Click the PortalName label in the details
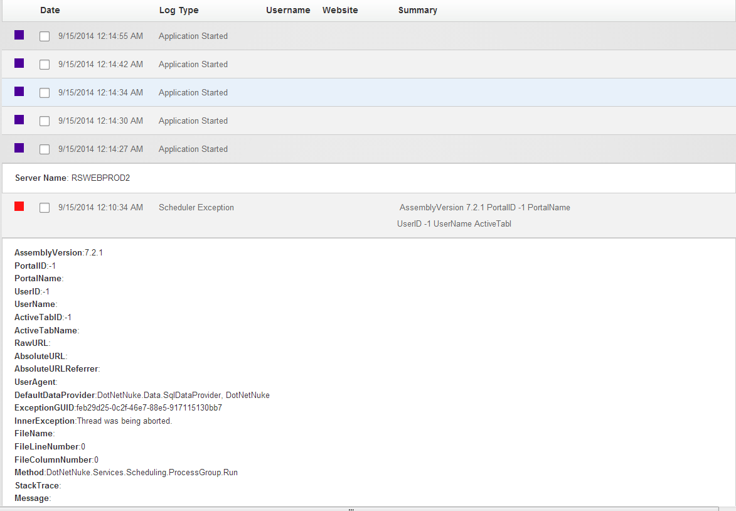The image size is (736, 511). 39,279
